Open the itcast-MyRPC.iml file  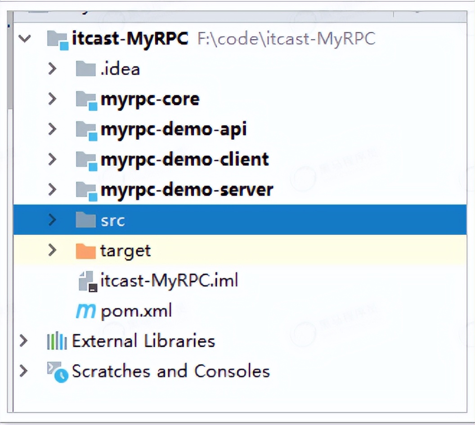click(x=169, y=281)
